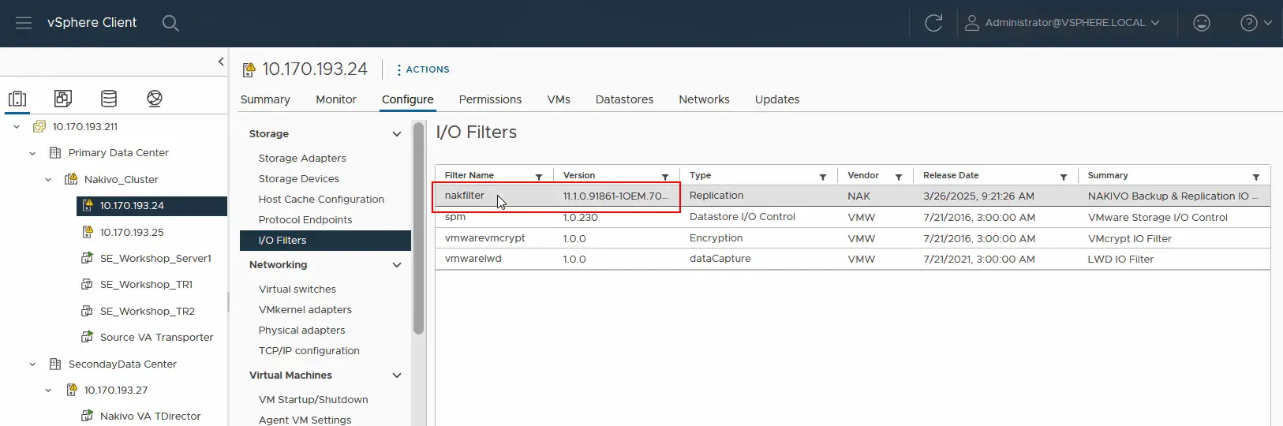Image resolution: width=1283 pixels, height=426 pixels.
Task: Click the VM icon for Source VA Transporter
Action: pyautogui.click(x=88, y=337)
